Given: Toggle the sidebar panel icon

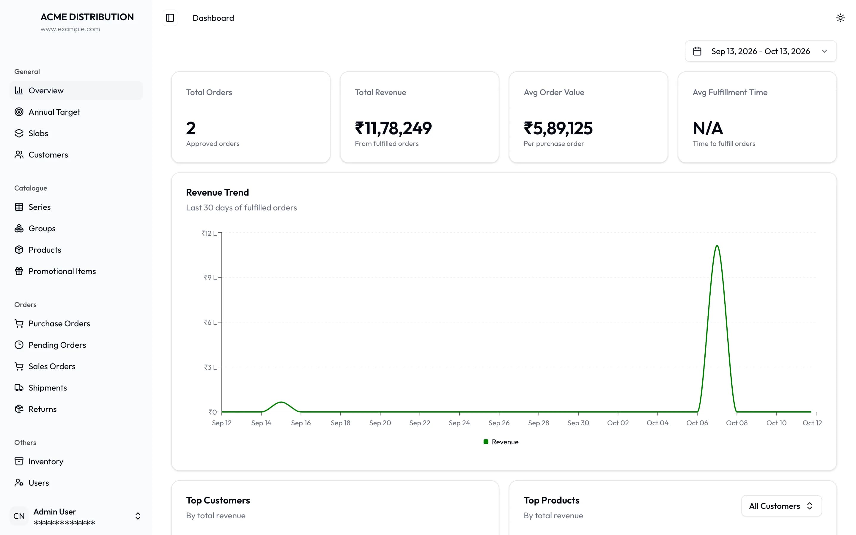Looking at the screenshot, I should [x=170, y=18].
